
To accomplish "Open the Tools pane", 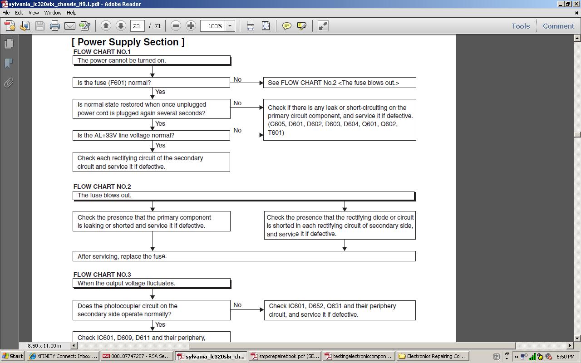I will tap(521, 26).
